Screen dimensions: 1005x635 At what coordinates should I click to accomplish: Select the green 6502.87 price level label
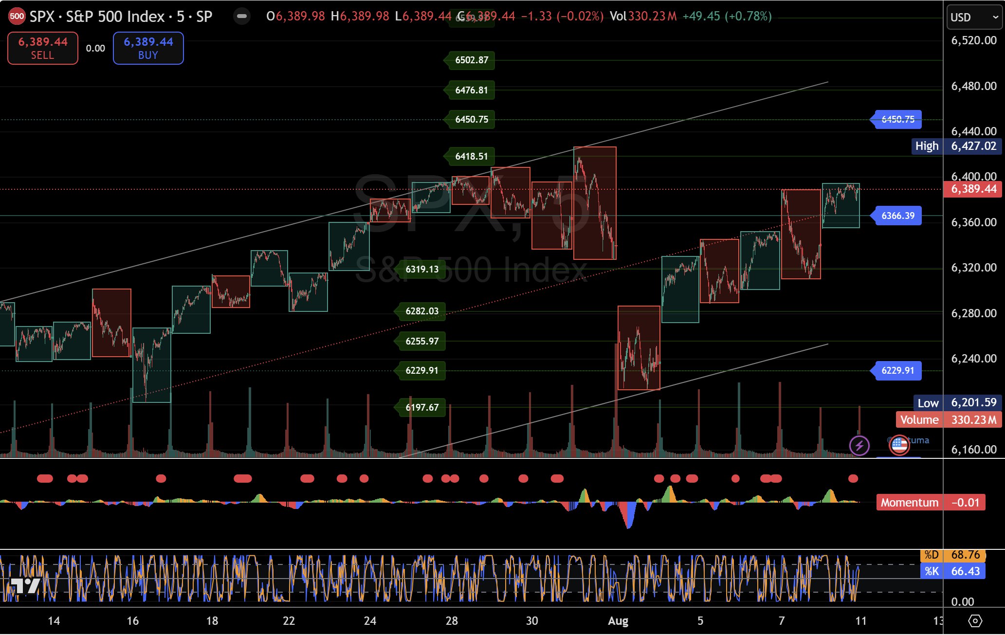tap(471, 60)
